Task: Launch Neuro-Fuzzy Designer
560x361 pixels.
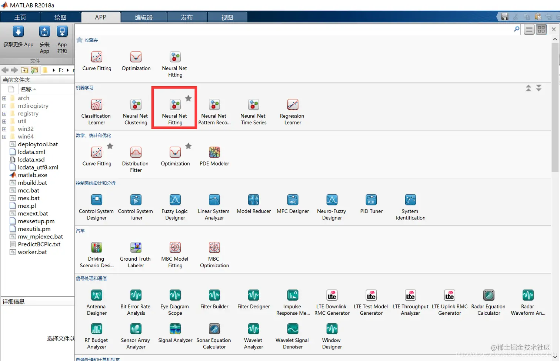Action: point(332,207)
